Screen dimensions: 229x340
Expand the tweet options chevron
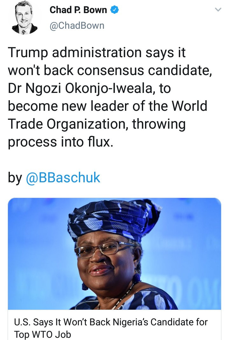[218, 10]
